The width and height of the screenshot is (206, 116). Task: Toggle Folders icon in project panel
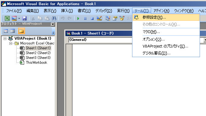[21, 31]
